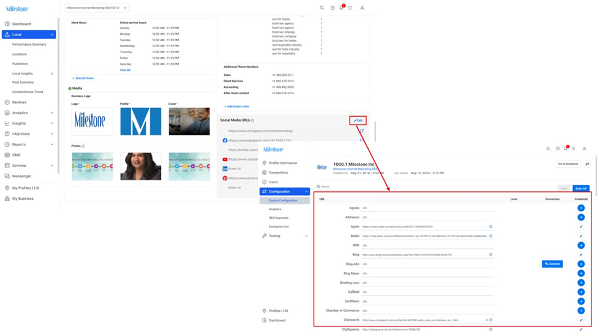Screen dimensions: 597x335
Task: Click Scan All button
Action: [581, 189]
